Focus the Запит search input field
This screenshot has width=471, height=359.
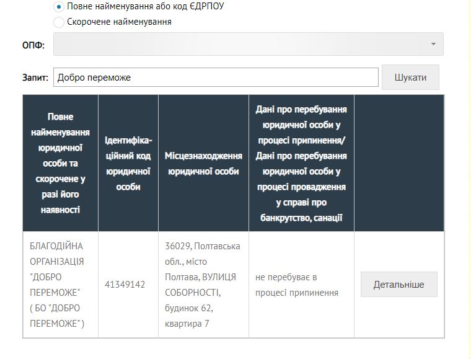(x=216, y=78)
